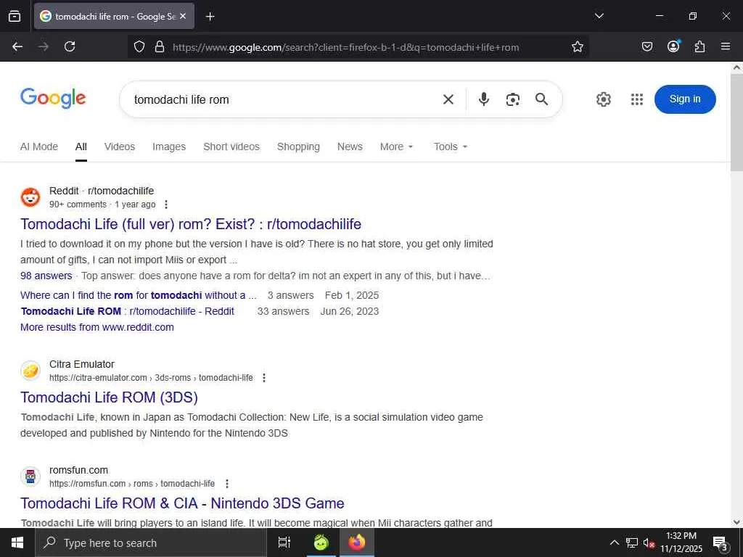Viewport: 743px width, 557px height.
Task: Open muted volume tray icon
Action: coord(649,542)
